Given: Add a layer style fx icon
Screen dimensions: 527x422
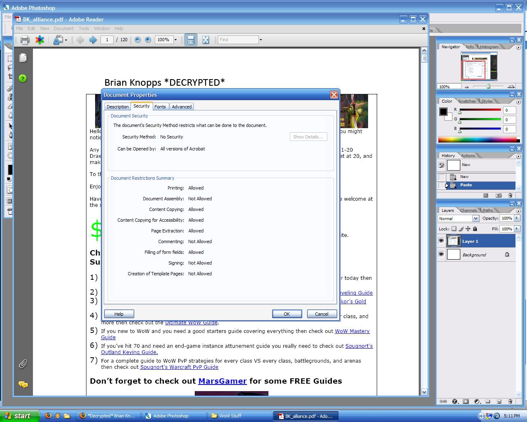Looking at the screenshot, I should pyautogui.click(x=455, y=401).
